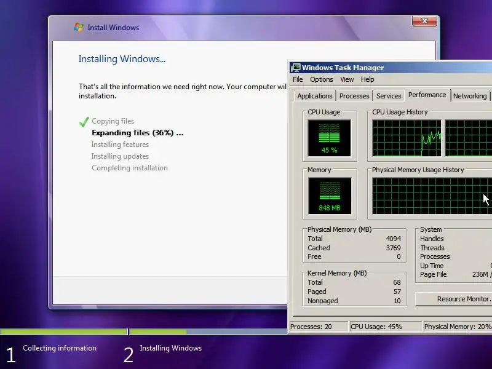Switch to the Services tab

click(389, 96)
